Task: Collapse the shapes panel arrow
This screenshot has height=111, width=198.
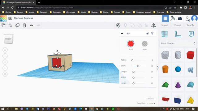Action: pos(158,68)
